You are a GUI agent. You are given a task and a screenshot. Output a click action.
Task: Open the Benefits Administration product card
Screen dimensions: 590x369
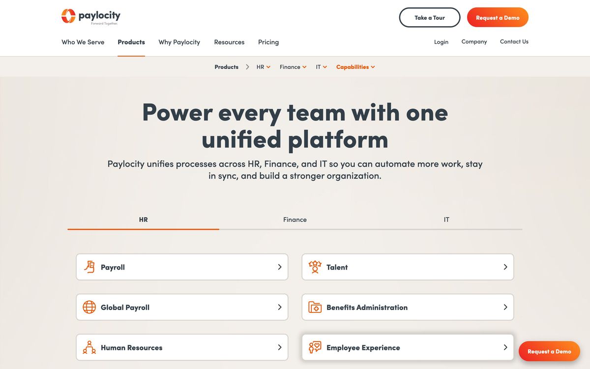tap(408, 307)
